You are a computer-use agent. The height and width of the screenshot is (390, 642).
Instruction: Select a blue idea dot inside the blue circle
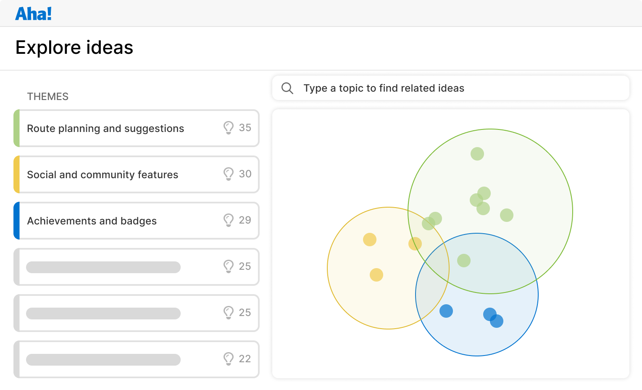[x=446, y=311]
